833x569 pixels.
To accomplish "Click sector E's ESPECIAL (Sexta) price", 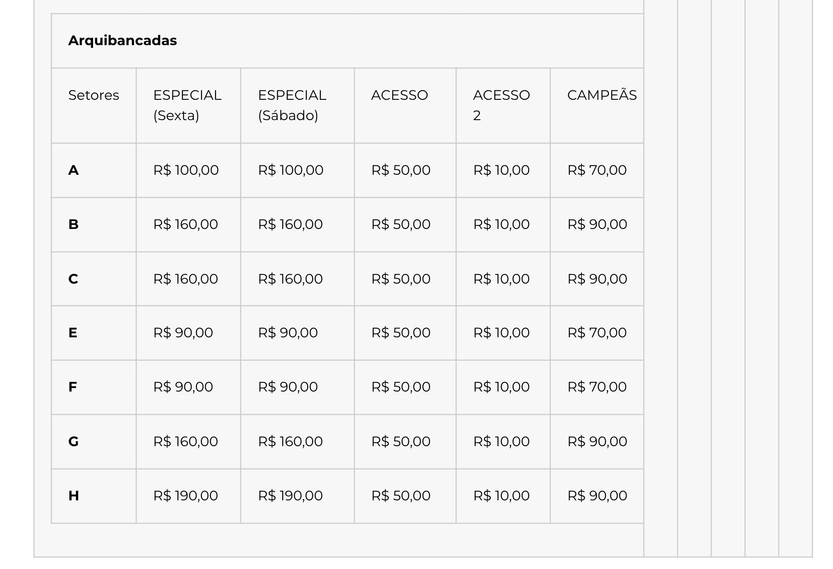I will coord(183,333).
